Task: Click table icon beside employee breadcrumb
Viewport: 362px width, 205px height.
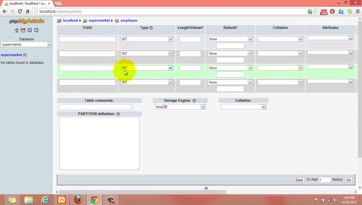Action: click(x=117, y=21)
